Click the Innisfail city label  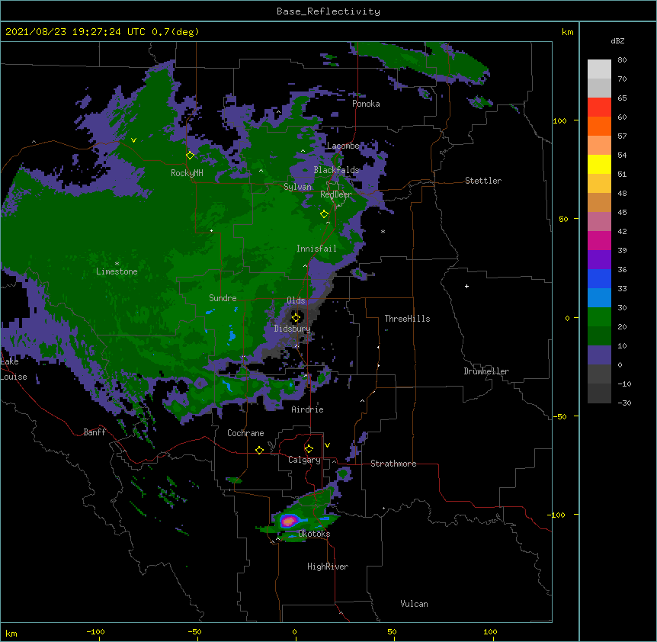pyautogui.click(x=316, y=249)
